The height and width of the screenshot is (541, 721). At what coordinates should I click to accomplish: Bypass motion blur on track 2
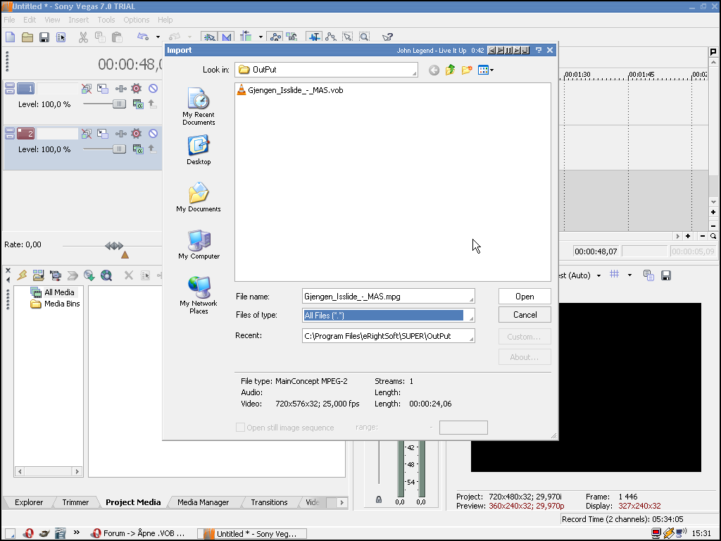click(x=87, y=133)
